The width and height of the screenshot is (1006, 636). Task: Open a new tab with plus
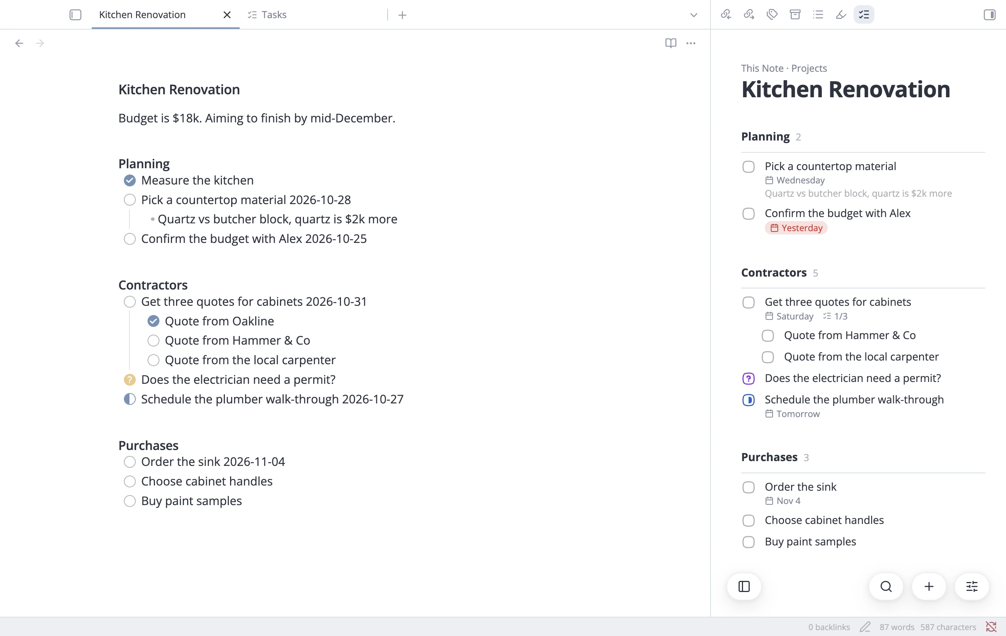click(x=402, y=15)
